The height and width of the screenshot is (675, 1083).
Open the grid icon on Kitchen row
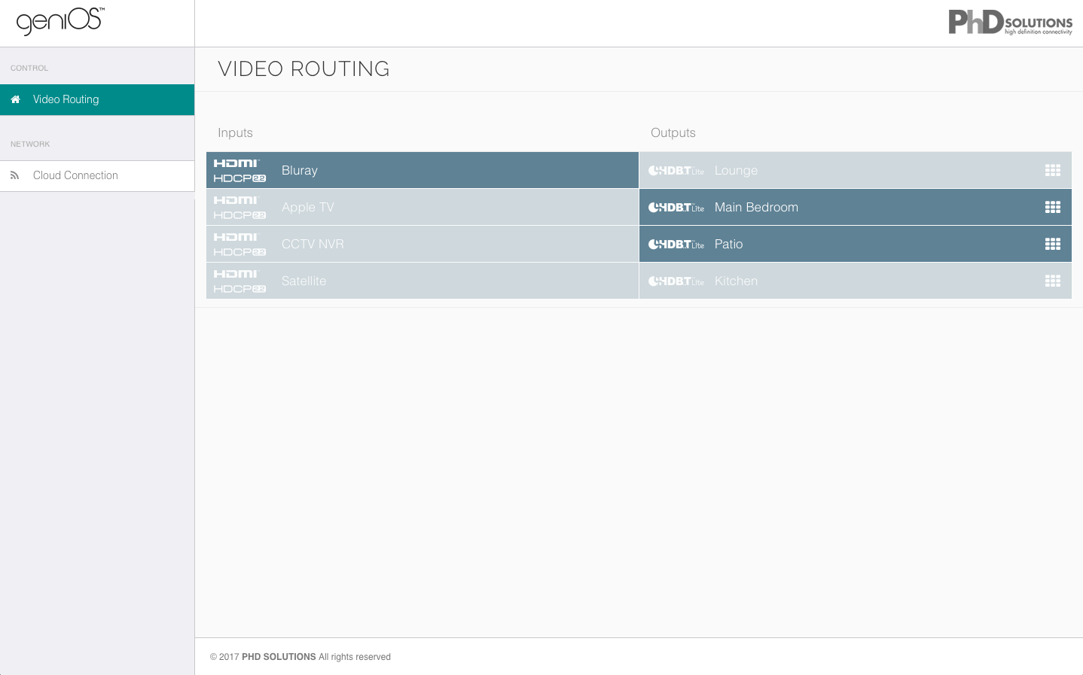click(1053, 281)
